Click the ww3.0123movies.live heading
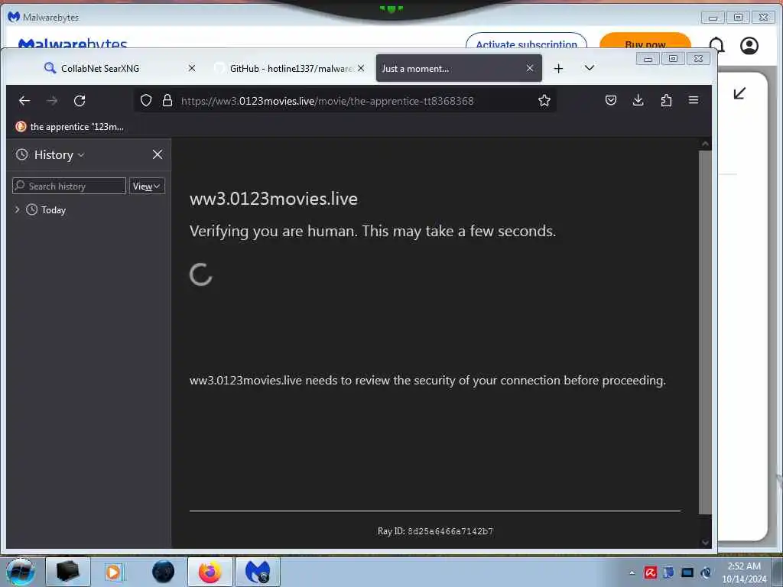The width and height of the screenshot is (783, 587). point(274,199)
